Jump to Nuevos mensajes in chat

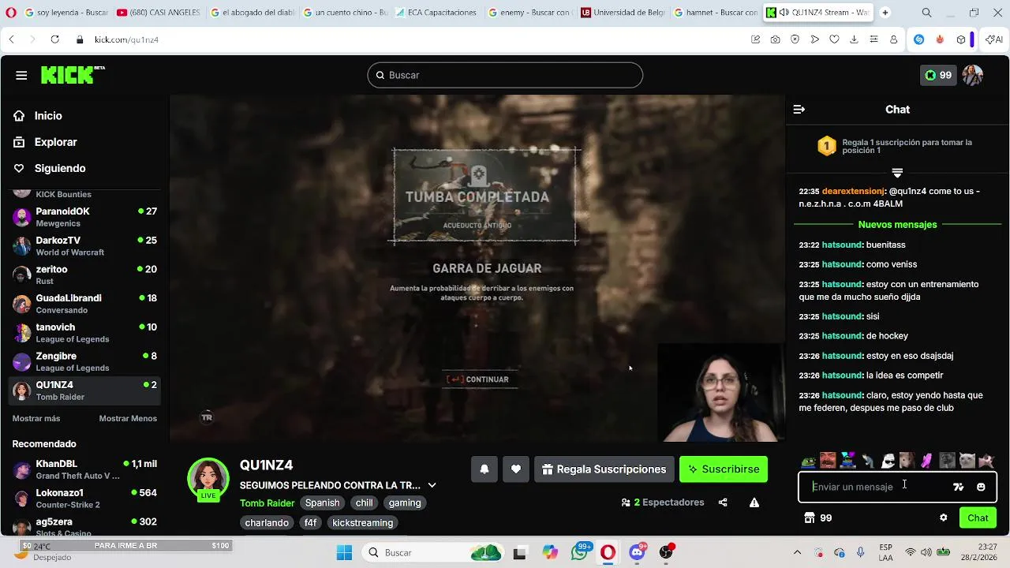point(897,225)
